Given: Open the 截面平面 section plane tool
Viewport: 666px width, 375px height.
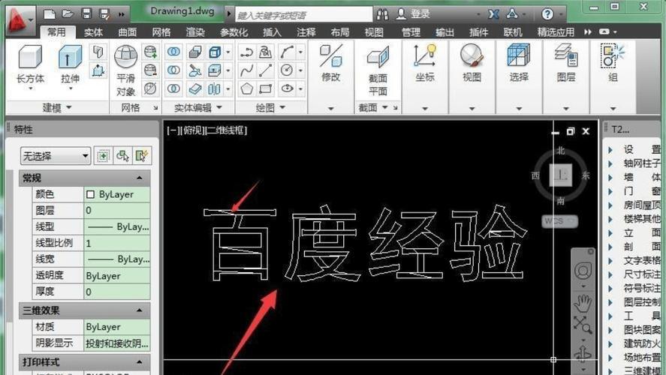Looking at the screenshot, I should tap(378, 67).
